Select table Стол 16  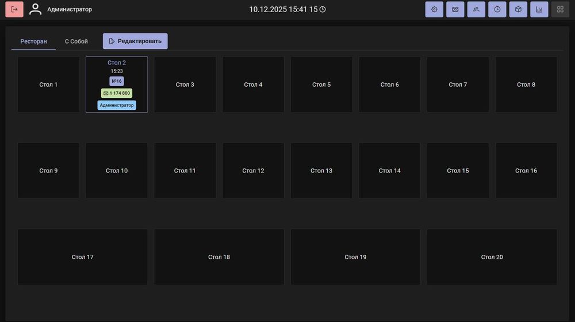(526, 171)
